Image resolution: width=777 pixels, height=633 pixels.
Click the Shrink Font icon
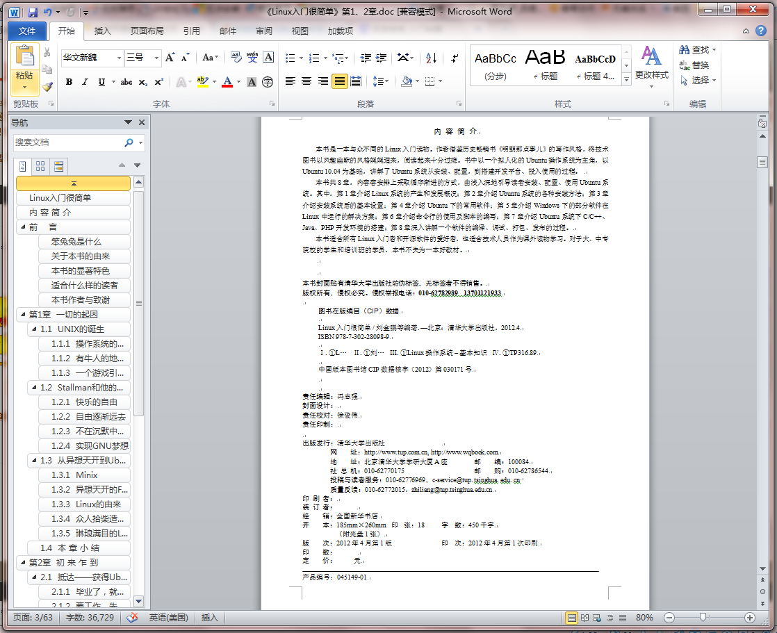point(186,58)
